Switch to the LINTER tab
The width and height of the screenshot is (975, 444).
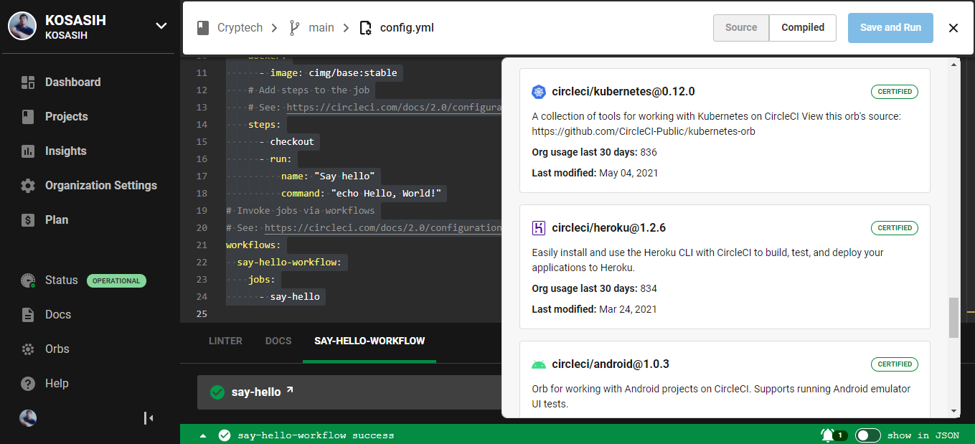pyautogui.click(x=225, y=341)
